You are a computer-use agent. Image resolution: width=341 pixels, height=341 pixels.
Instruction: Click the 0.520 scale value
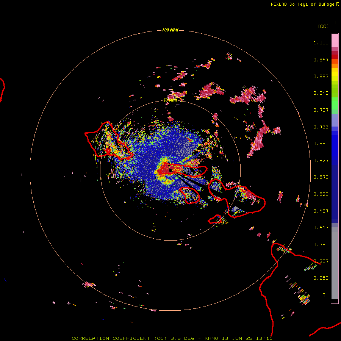[x=321, y=194]
